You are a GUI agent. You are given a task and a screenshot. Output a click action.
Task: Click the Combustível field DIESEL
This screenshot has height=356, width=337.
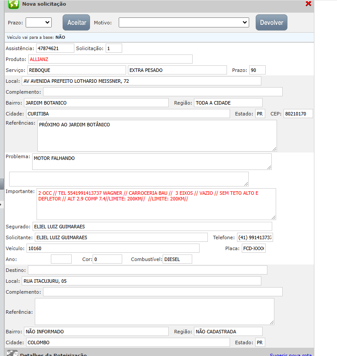[x=177, y=259]
